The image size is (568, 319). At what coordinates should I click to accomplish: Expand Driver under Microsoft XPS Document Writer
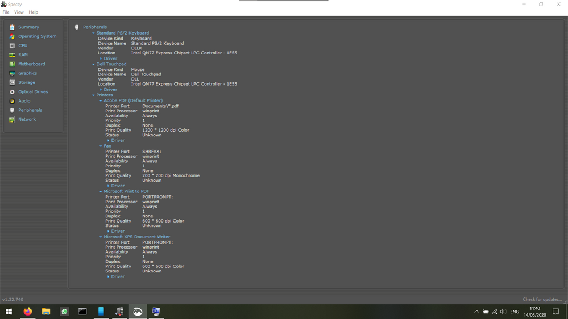[x=108, y=276]
